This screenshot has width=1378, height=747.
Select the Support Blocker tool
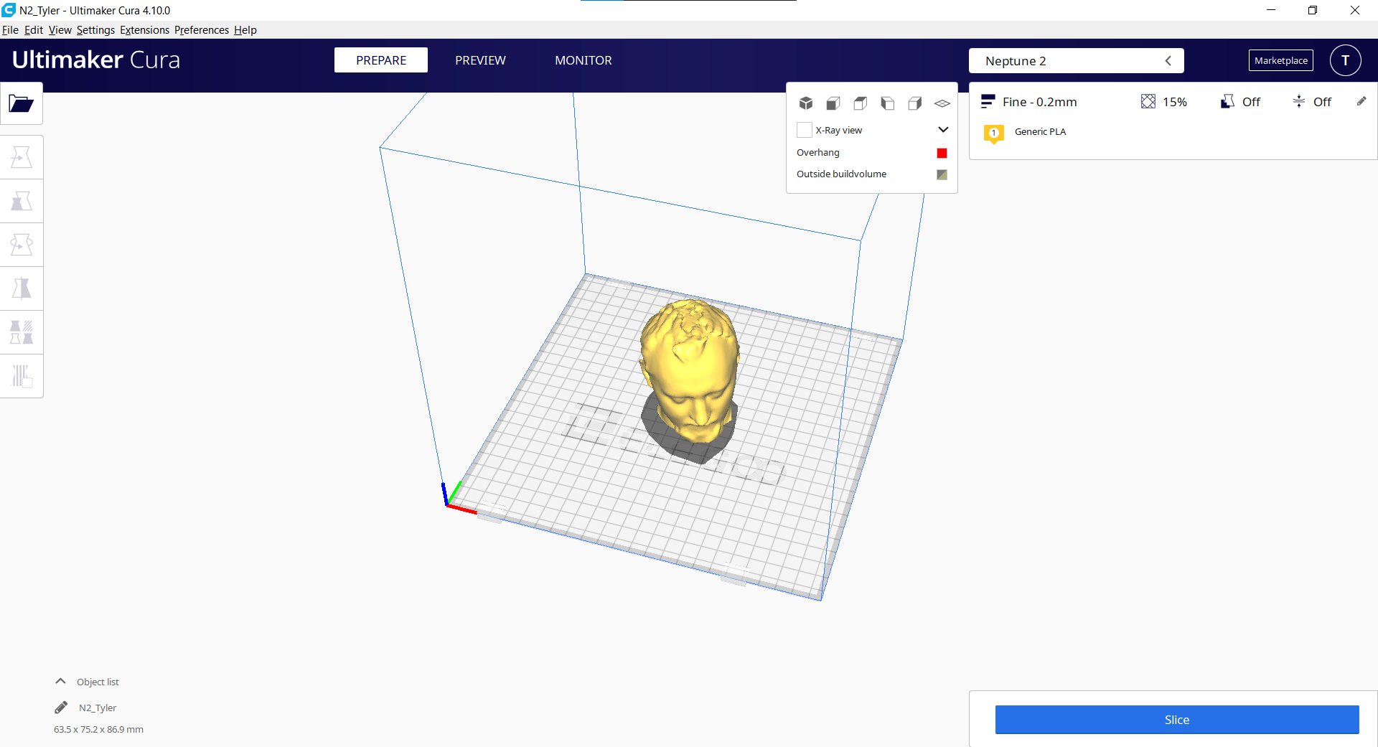coord(22,376)
